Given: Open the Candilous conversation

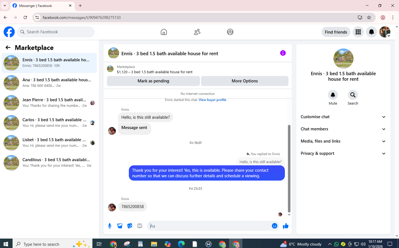Looking at the screenshot, I should 49,163.
